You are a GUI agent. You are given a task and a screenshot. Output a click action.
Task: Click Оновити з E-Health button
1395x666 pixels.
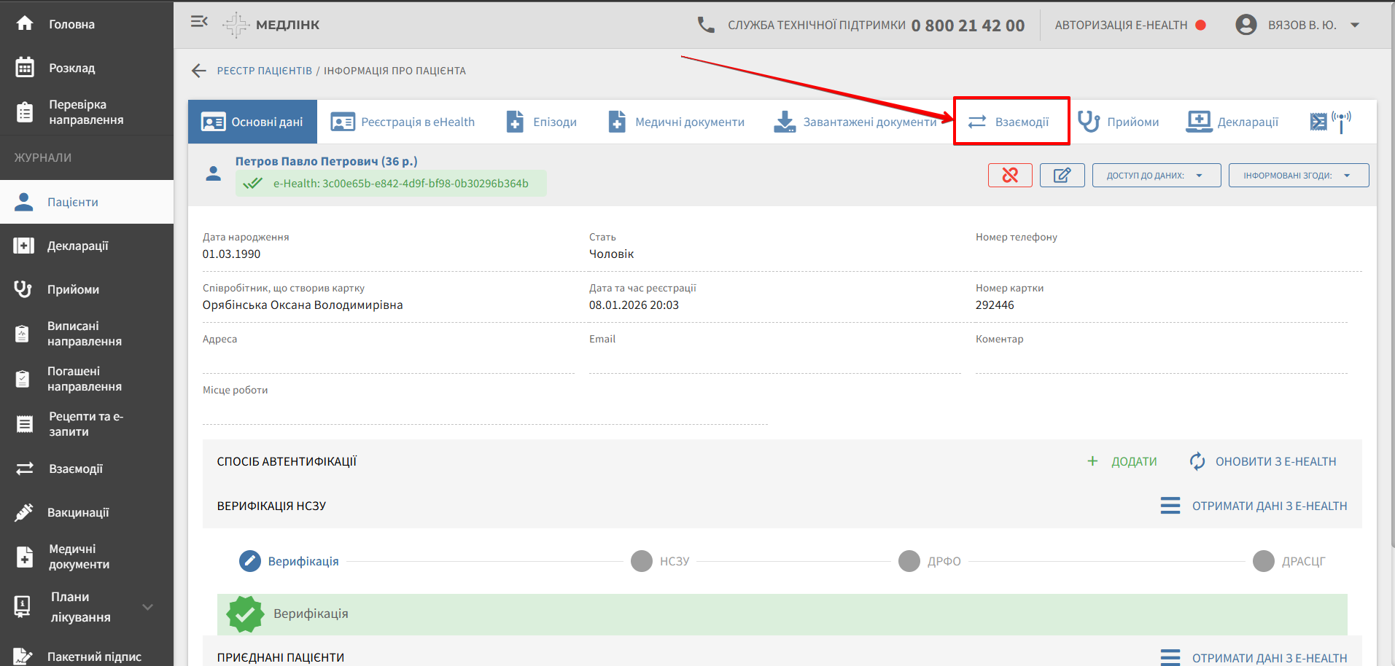1263,461
